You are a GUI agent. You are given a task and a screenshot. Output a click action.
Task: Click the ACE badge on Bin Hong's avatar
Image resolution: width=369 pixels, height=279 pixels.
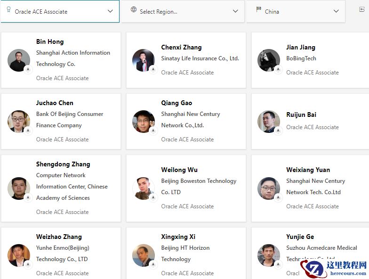pos(28,69)
